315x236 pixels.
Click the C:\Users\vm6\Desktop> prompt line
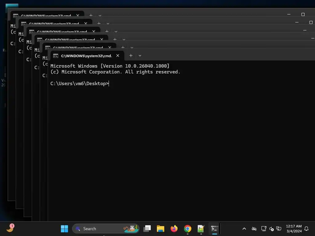click(x=80, y=84)
